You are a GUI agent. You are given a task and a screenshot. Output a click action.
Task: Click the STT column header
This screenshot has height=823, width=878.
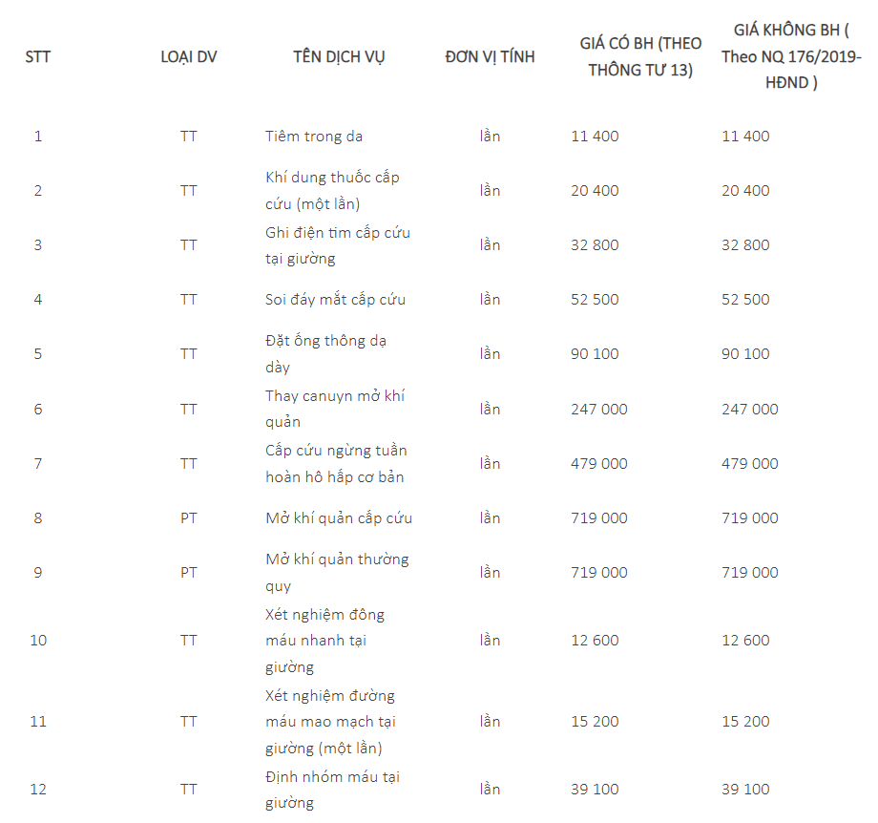click(37, 56)
